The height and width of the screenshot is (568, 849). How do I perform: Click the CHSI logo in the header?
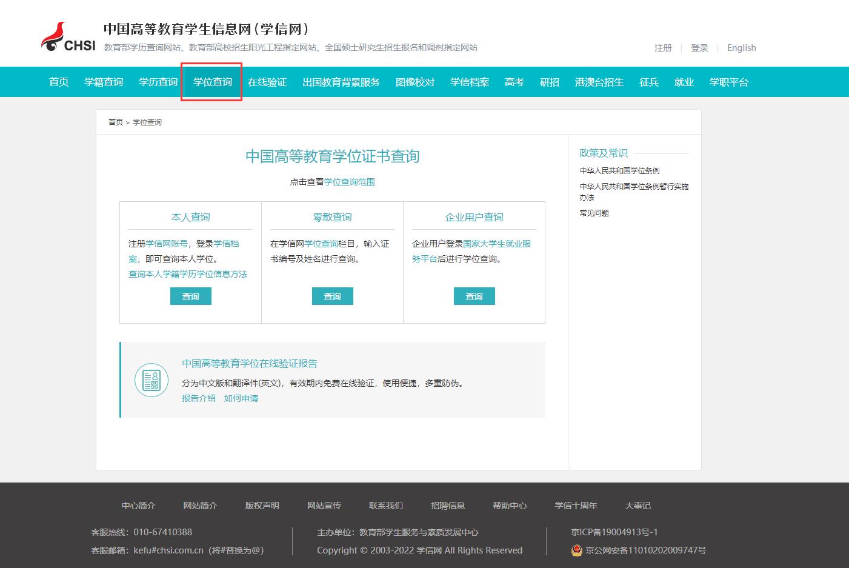(68, 38)
